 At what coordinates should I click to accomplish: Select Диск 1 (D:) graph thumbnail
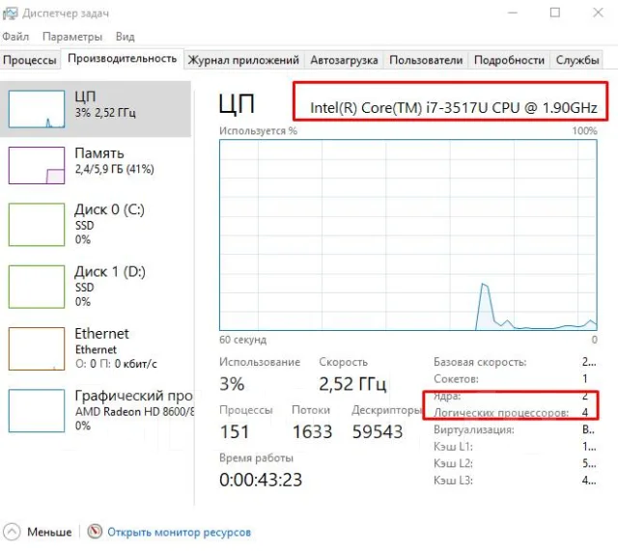click(x=37, y=287)
